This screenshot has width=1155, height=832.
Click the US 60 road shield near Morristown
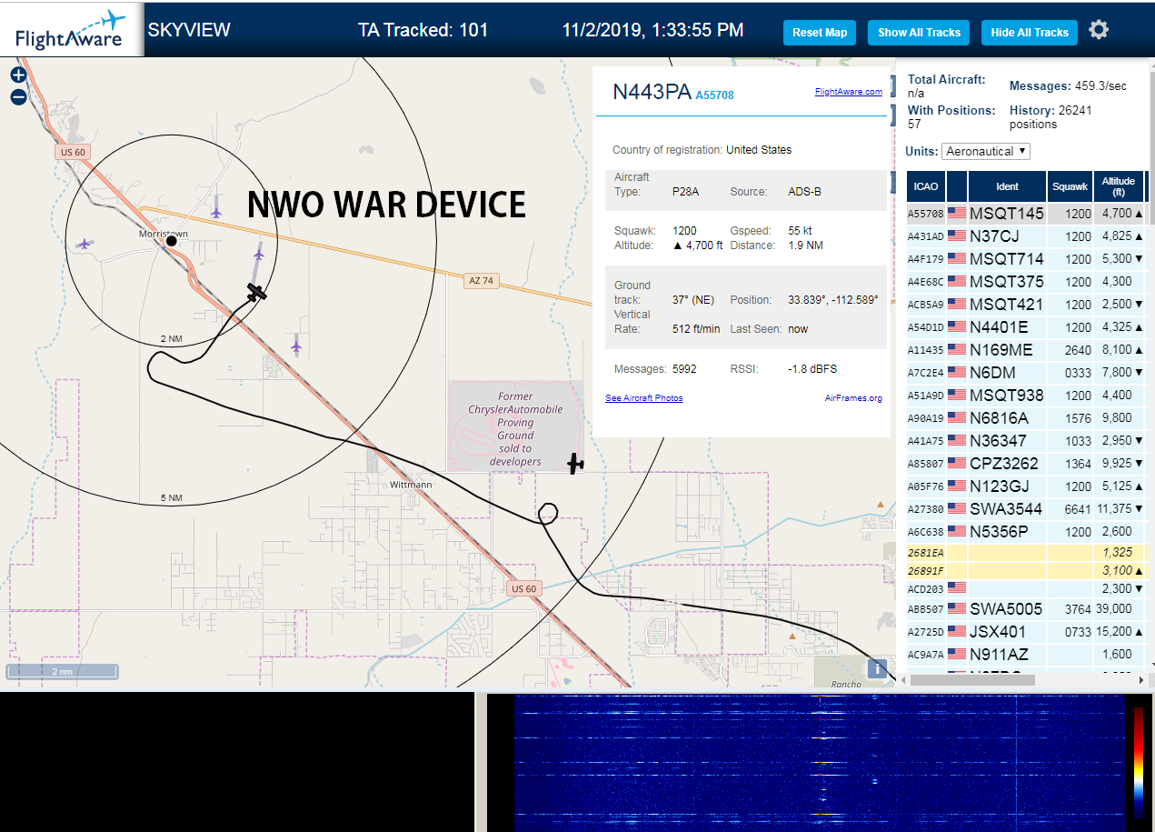(x=73, y=153)
